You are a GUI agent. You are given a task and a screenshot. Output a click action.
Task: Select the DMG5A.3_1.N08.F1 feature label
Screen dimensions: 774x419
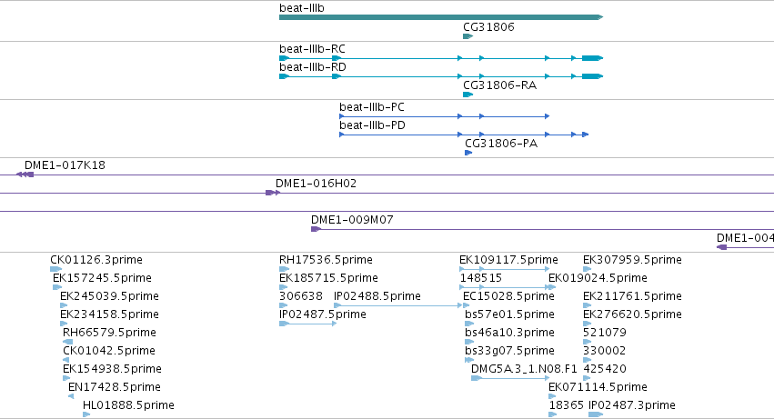click(x=524, y=369)
